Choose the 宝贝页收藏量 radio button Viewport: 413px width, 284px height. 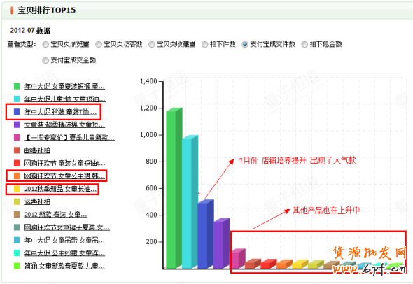(x=151, y=45)
